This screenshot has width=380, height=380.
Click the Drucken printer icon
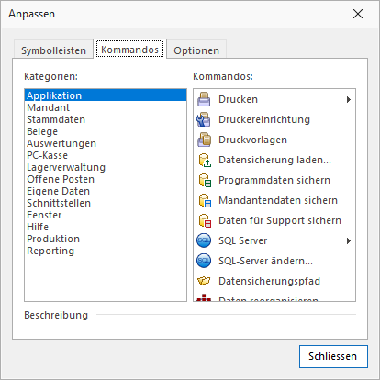(x=204, y=99)
